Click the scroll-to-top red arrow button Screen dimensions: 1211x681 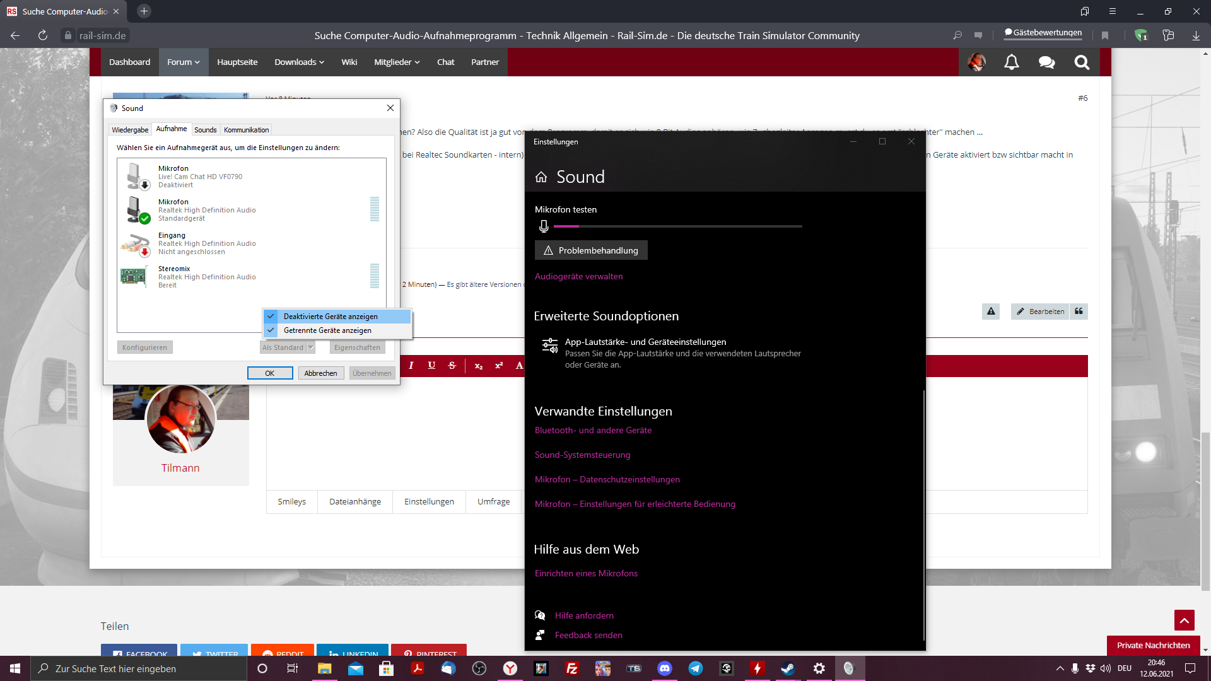(1184, 620)
